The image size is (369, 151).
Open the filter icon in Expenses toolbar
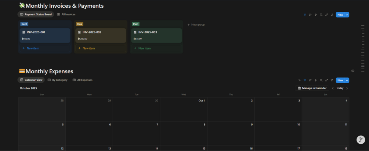[x=305, y=80]
